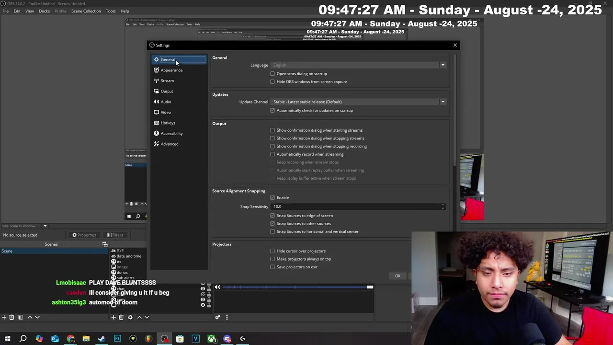Open Output settings category
Viewport: 613px width, 345px height.
coord(179,91)
